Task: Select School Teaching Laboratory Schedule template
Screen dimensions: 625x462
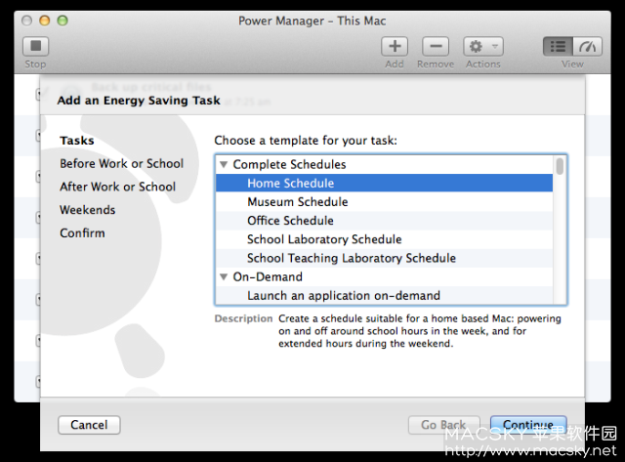Action: point(384,258)
